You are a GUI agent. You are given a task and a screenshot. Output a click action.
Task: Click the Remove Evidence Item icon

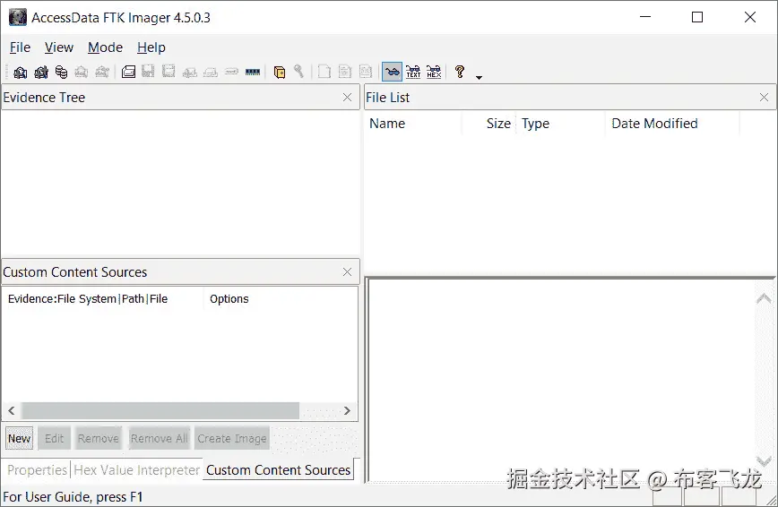pyautogui.click(x=82, y=72)
